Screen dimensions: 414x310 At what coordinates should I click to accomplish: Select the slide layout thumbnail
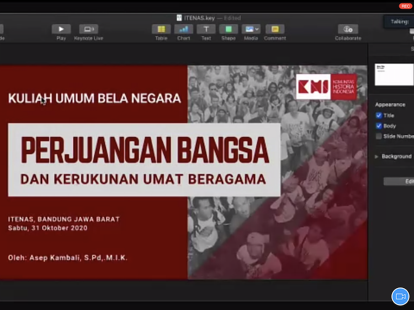394,74
